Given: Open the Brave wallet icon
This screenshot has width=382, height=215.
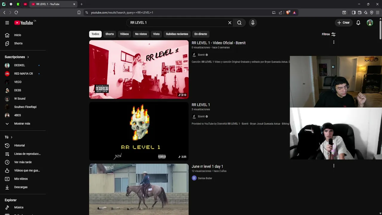Looking at the screenshot, I should (x=360, y=13).
